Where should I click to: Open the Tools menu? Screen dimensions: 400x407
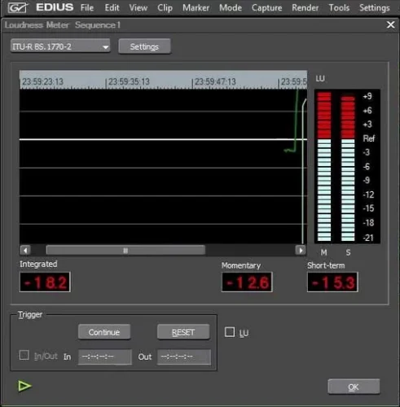point(339,8)
